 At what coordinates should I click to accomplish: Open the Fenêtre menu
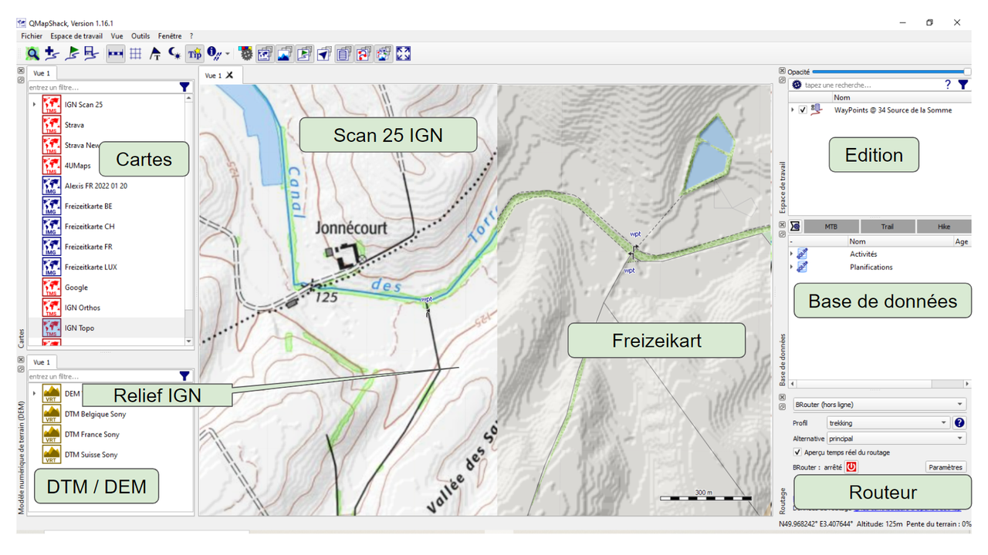170,36
